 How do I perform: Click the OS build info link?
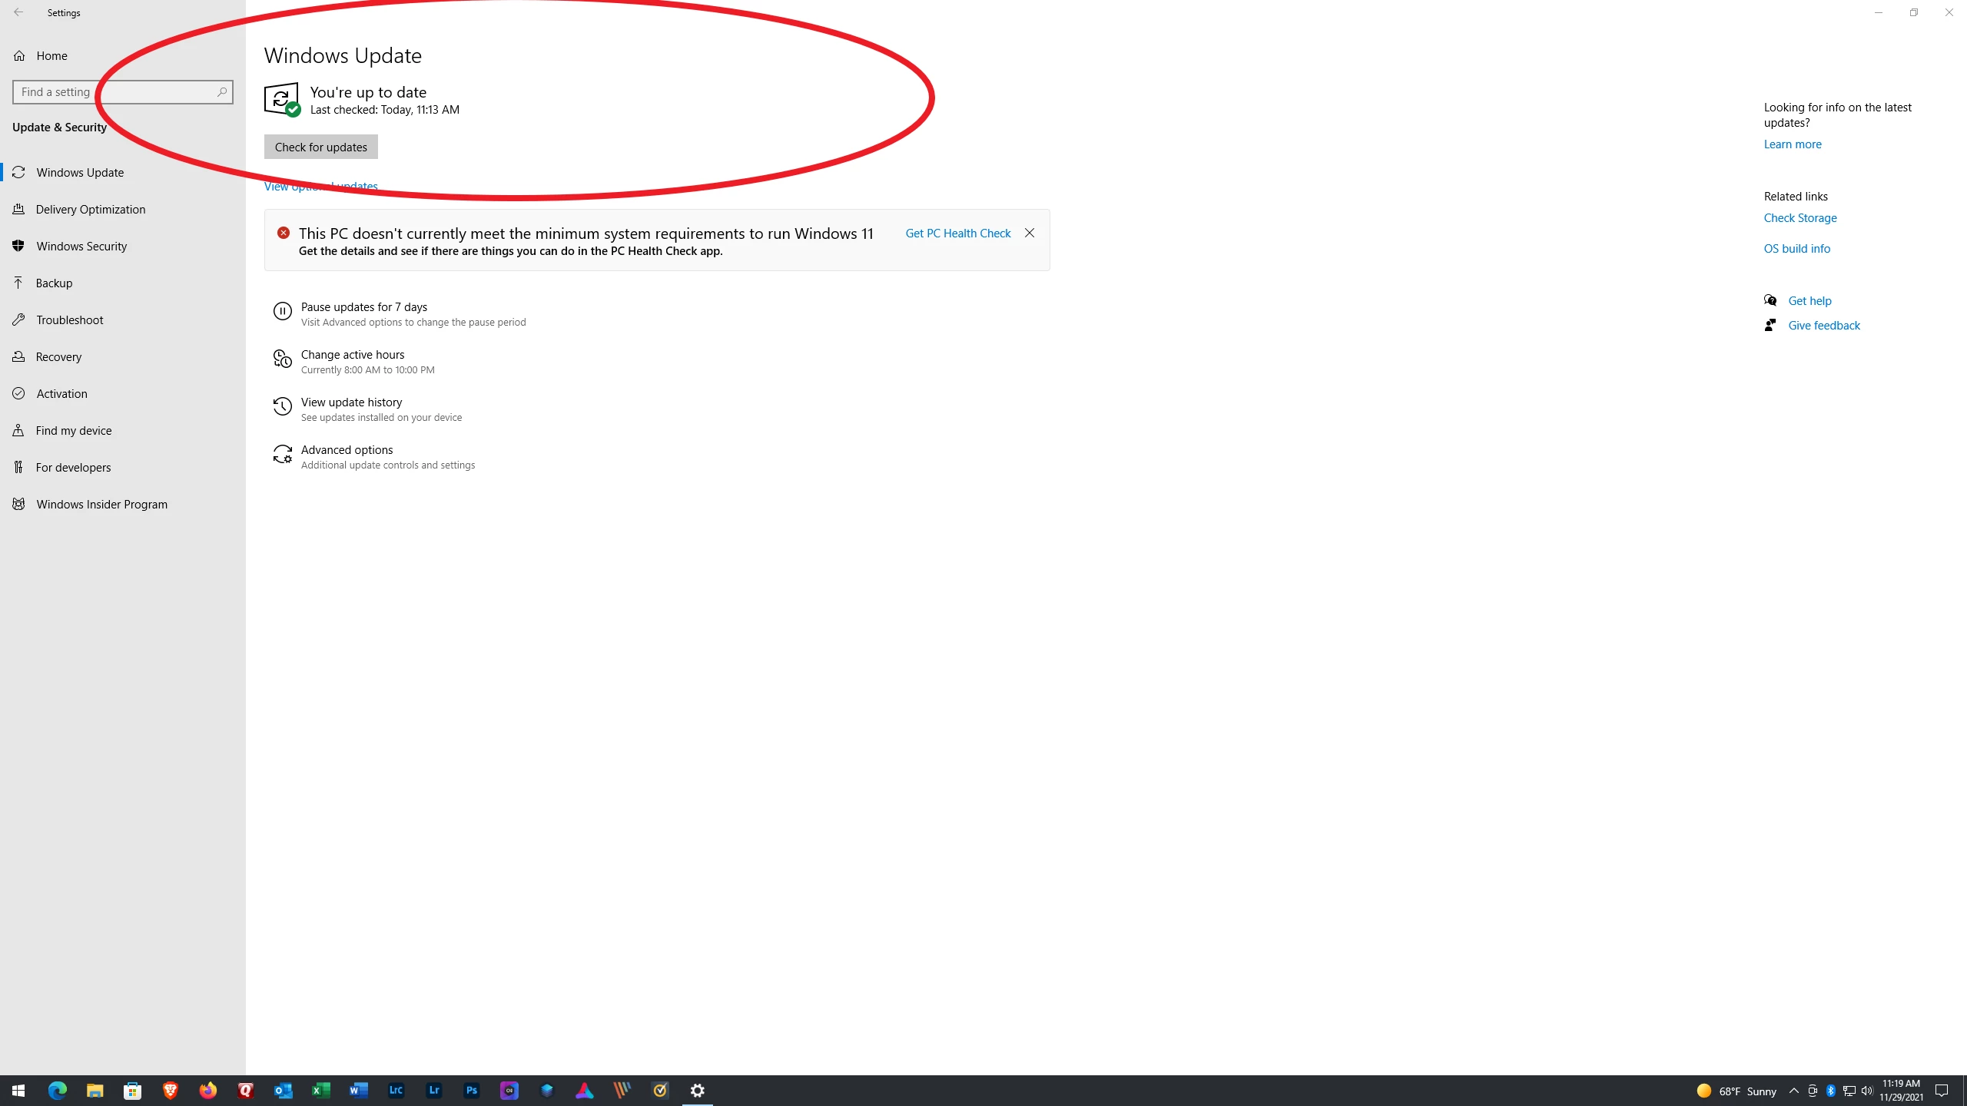coord(1796,249)
